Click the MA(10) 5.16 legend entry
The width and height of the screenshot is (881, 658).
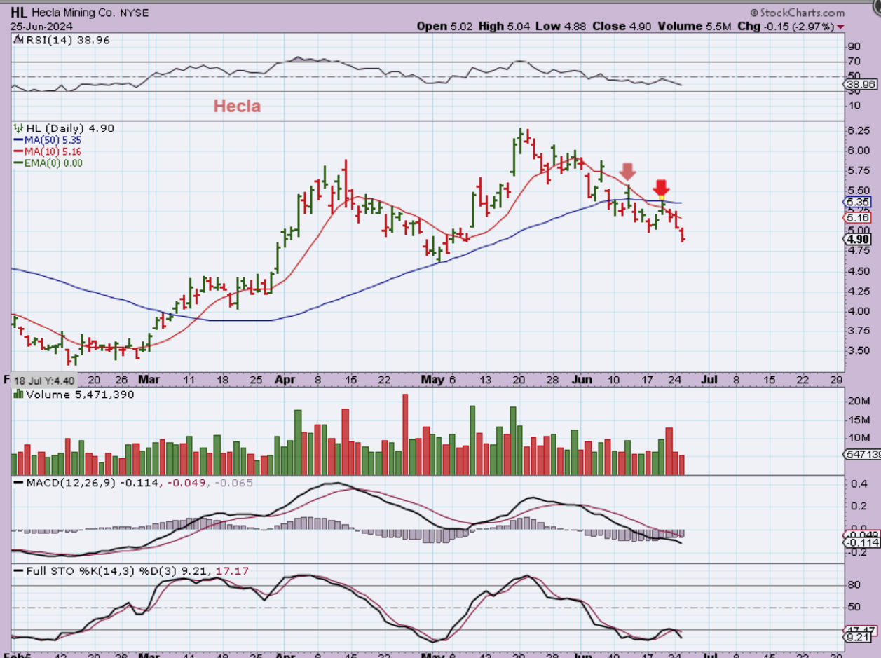(48, 151)
